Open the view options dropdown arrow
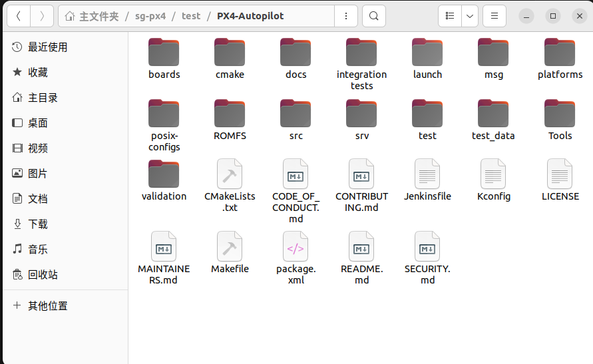Screen dimensions: 593x364 (470, 16)
